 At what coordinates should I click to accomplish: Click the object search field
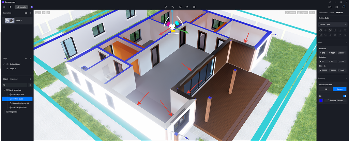pos(15,85)
